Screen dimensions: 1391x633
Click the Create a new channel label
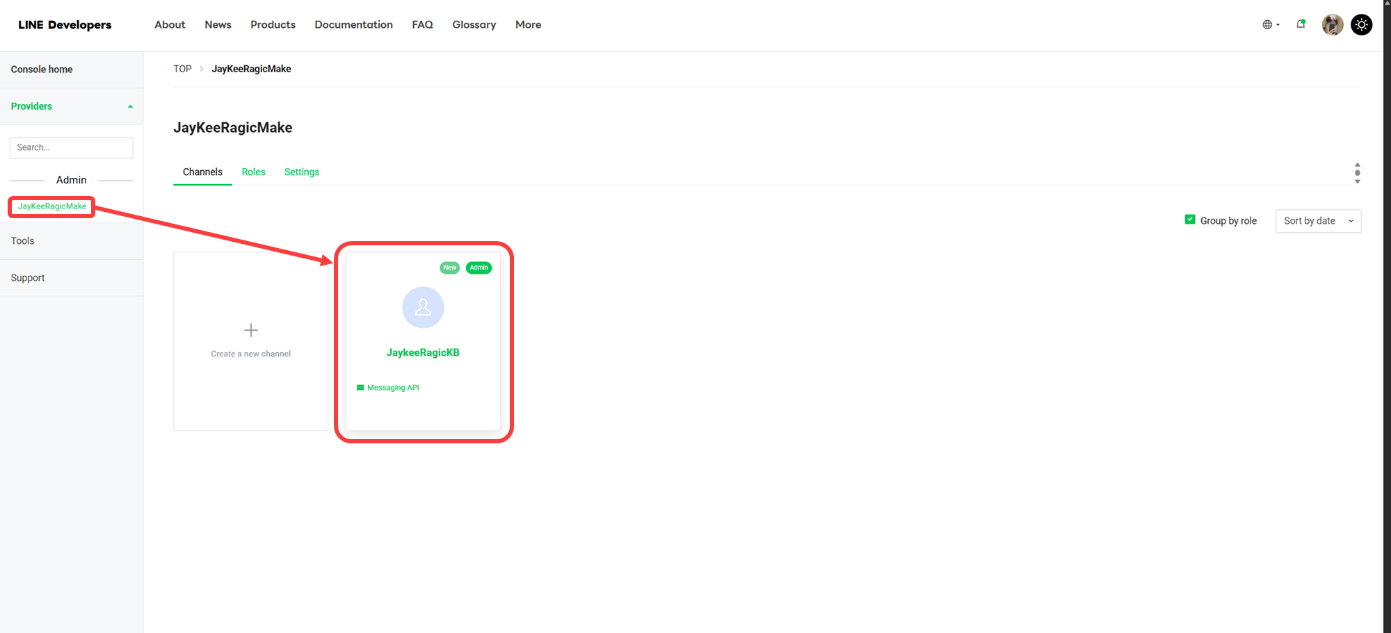tap(251, 354)
